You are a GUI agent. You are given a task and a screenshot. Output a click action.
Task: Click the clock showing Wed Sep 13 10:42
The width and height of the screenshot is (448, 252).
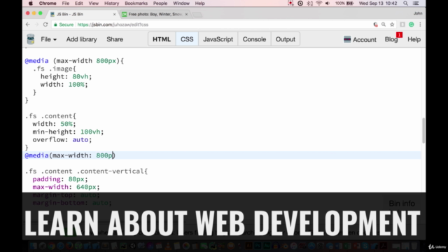378,3
